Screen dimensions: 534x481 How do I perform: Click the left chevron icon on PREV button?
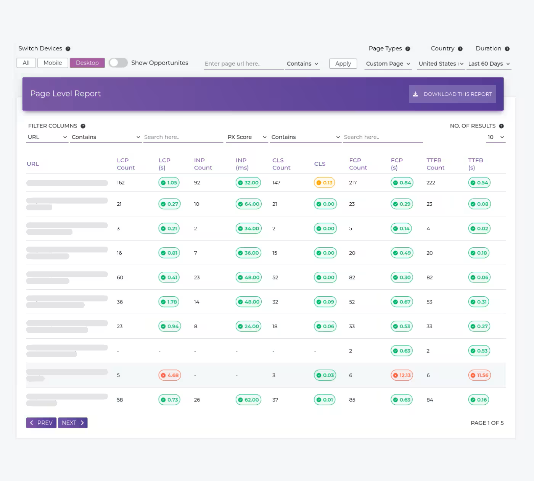pyautogui.click(x=32, y=423)
